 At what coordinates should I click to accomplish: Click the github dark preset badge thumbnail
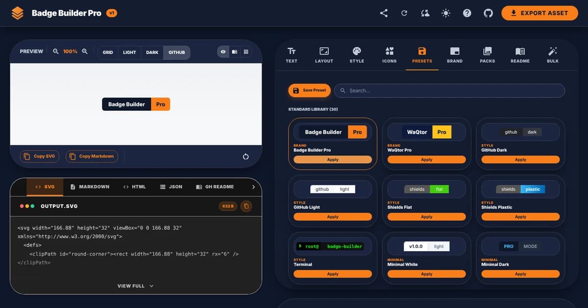[x=520, y=132]
